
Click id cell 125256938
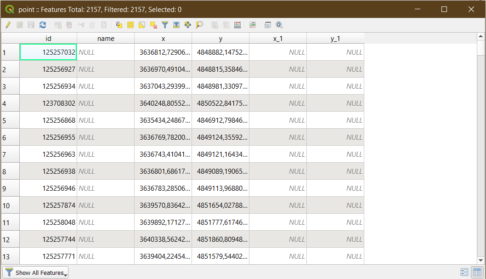pyautogui.click(x=48, y=171)
